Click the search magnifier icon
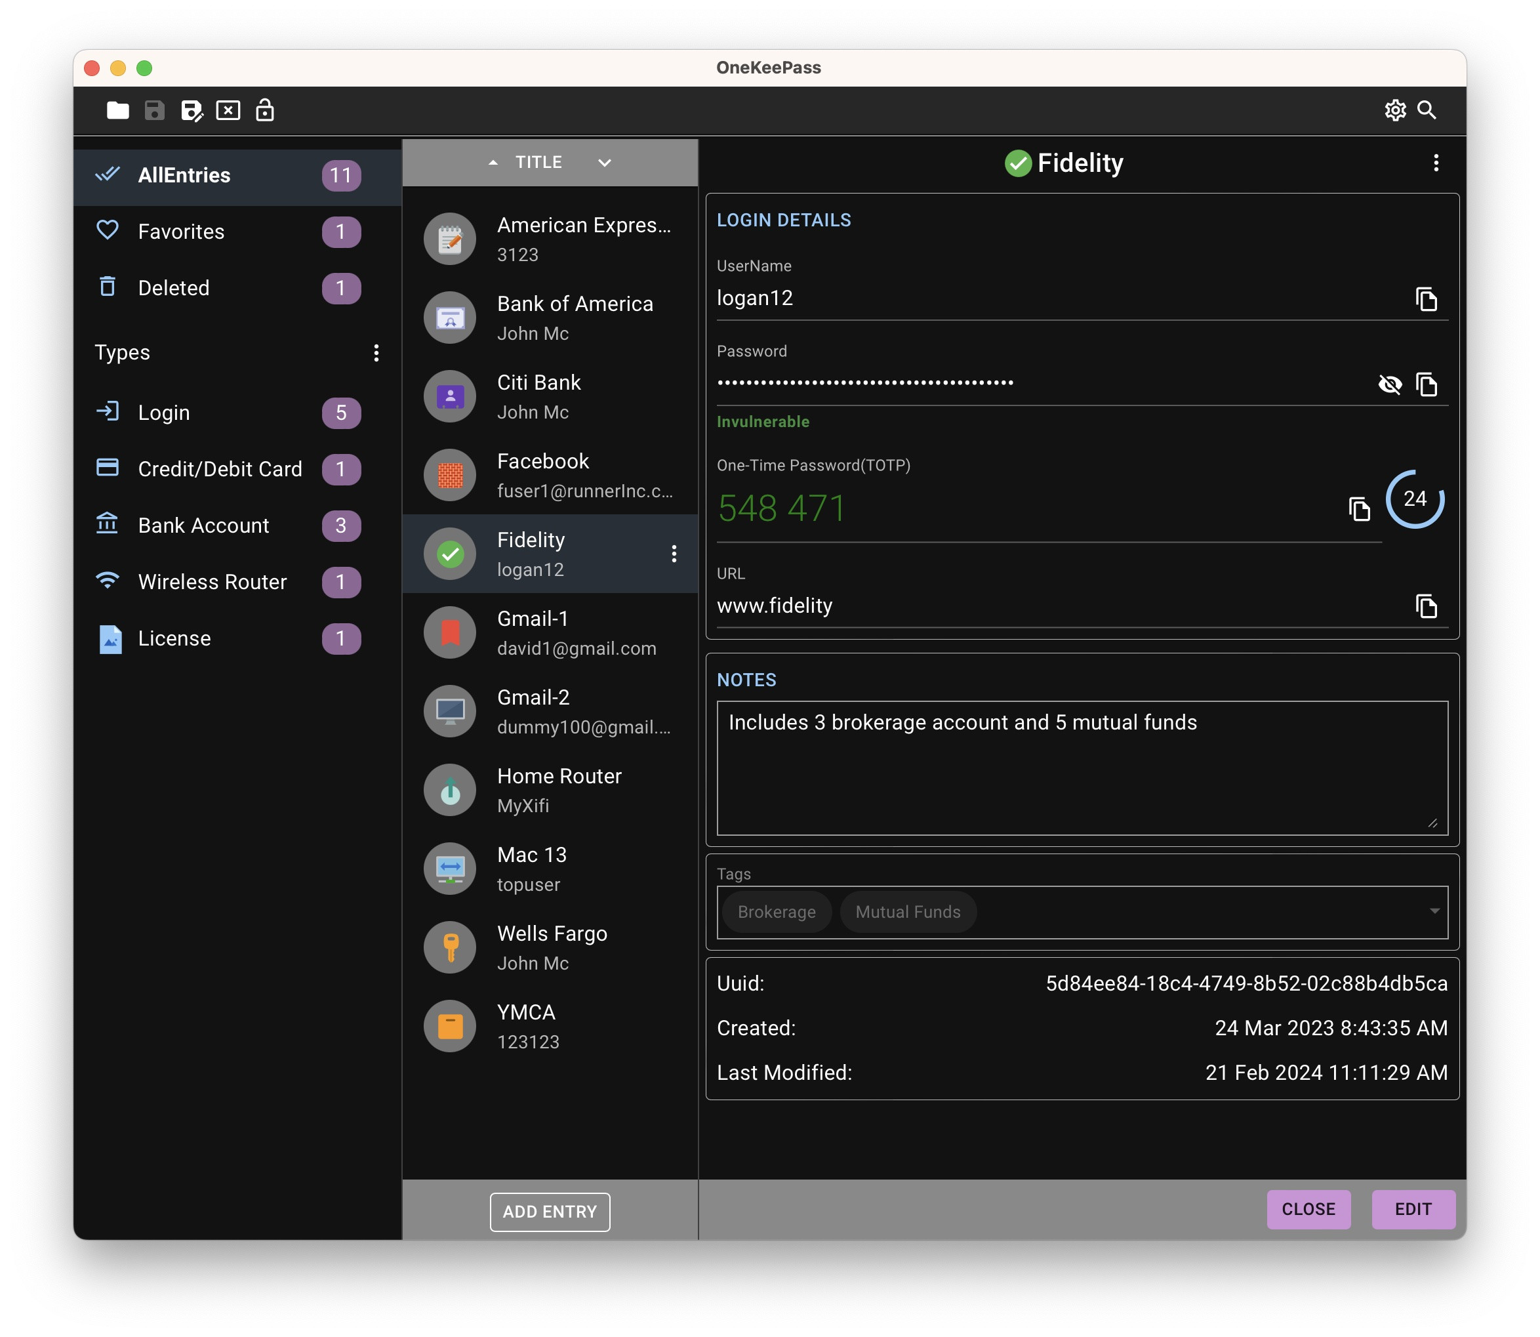The height and width of the screenshot is (1337, 1540). pos(1426,110)
